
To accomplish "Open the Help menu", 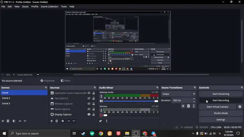I will tap(72, 6).
